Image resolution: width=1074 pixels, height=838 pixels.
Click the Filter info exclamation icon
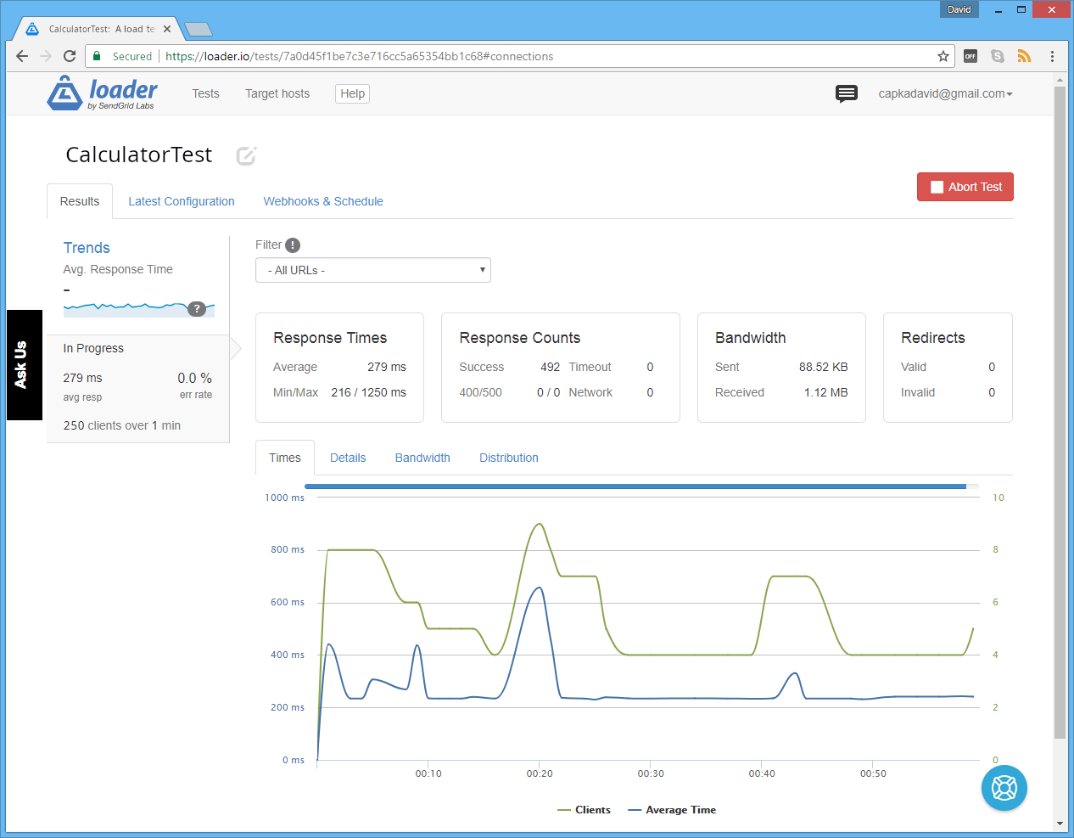point(293,245)
